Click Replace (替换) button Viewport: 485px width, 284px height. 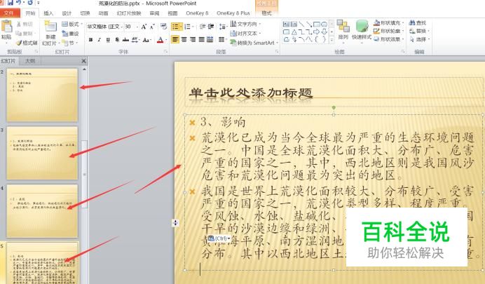click(419, 31)
